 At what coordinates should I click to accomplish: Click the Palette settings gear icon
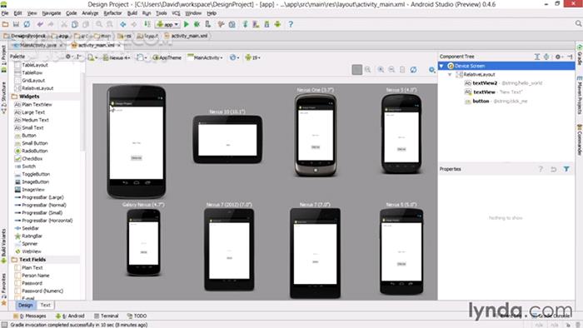click(68, 57)
